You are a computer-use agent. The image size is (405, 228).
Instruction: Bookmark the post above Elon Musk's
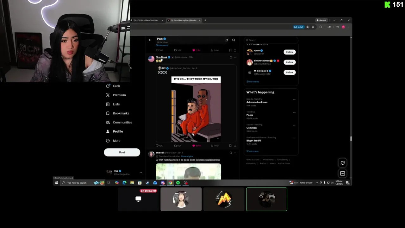(230, 50)
